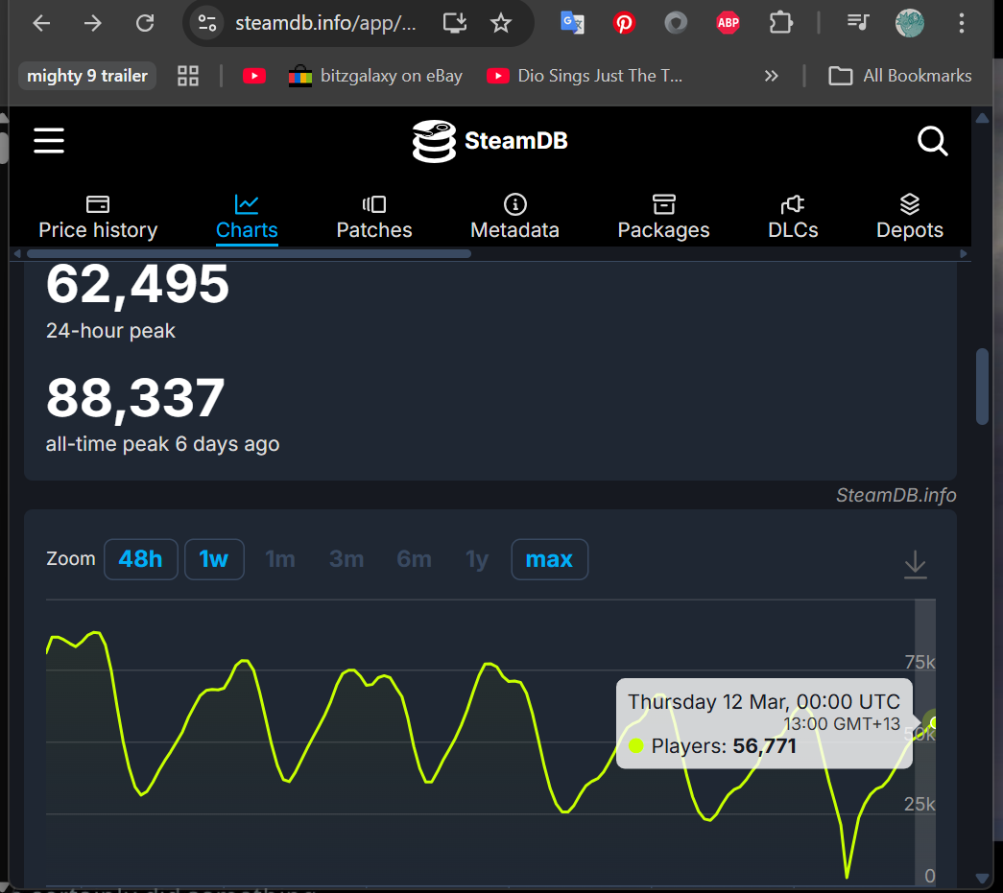This screenshot has width=1003, height=893.
Task: Open the gray circular extension icon
Action: coord(676,24)
